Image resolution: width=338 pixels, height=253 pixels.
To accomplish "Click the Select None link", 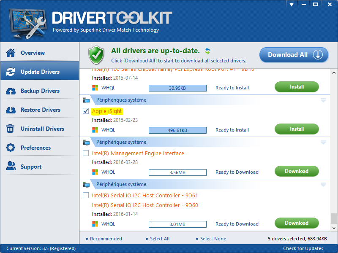I will [x=213, y=239].
